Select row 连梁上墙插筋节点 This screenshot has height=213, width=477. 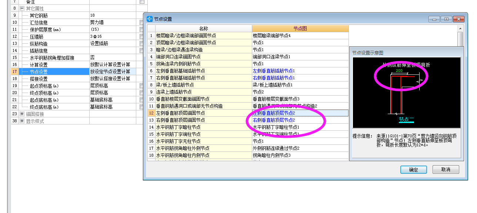tap(204, 92)
